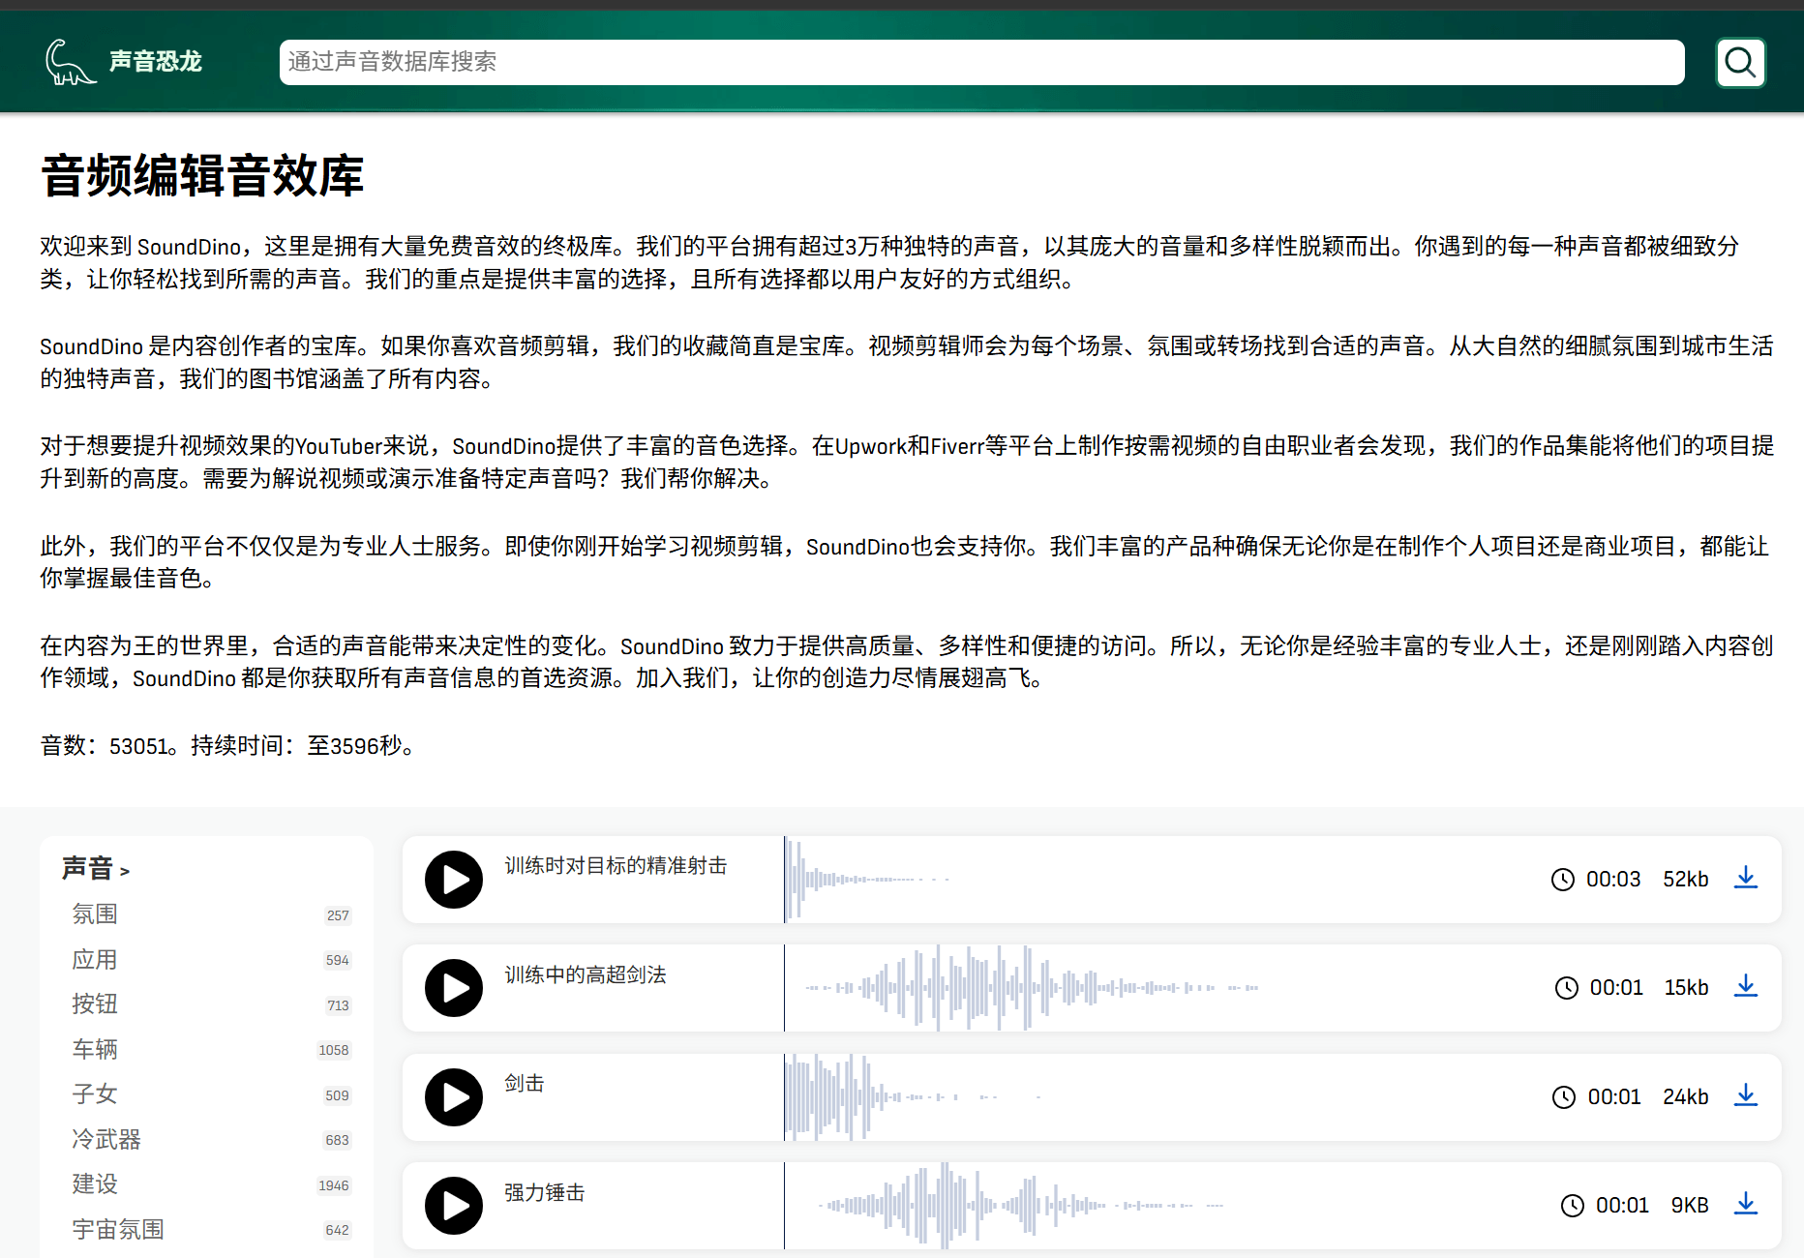
Task: Open the 冷武器 category
Action: coord(105,1140)
